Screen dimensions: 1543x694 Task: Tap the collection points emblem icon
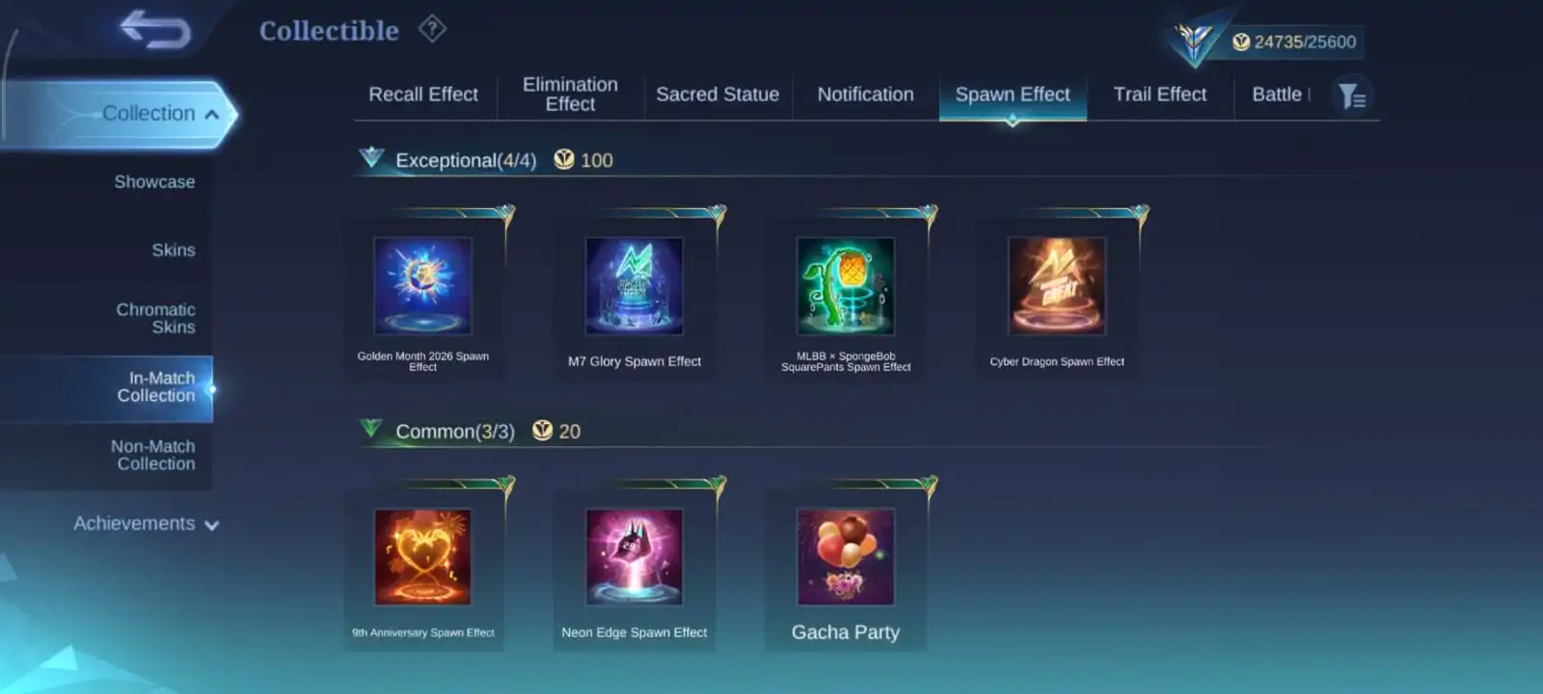[1193, 41]
